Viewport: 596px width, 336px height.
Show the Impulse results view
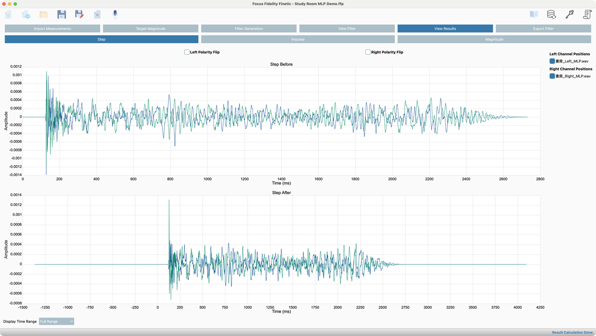[298, 39]
